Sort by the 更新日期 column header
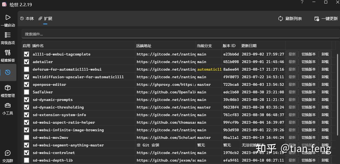Viewport: 340px width, 164px height. pos(249,46)
